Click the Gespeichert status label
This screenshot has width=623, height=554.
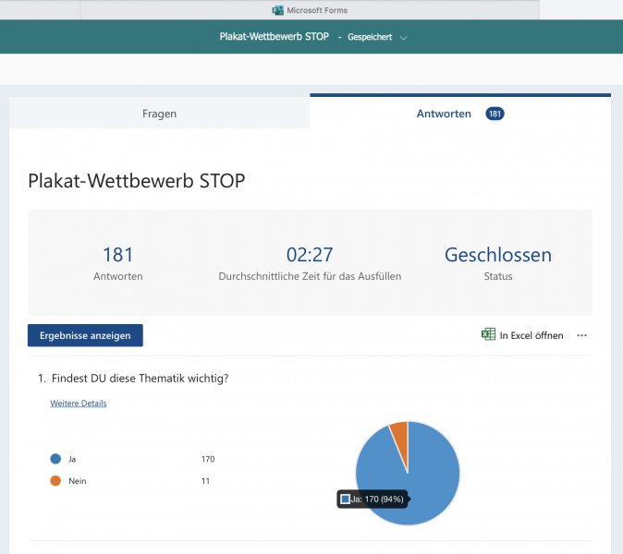(x=370, y=38)
